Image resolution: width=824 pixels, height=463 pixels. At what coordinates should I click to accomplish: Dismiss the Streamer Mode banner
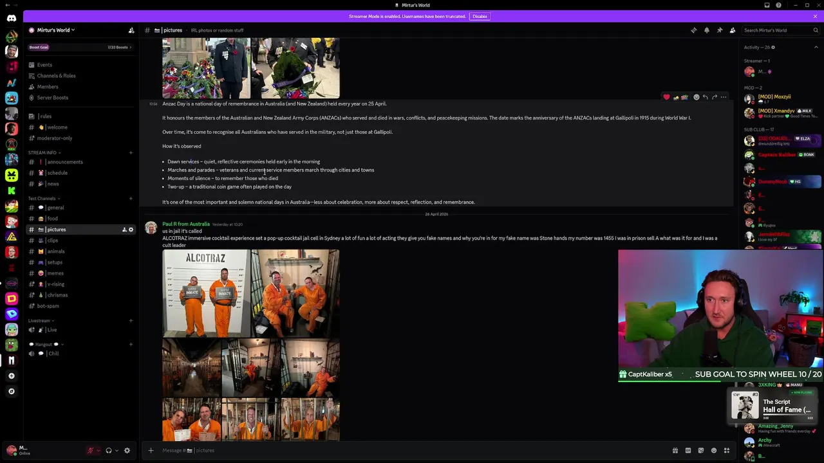click(815, 16)
